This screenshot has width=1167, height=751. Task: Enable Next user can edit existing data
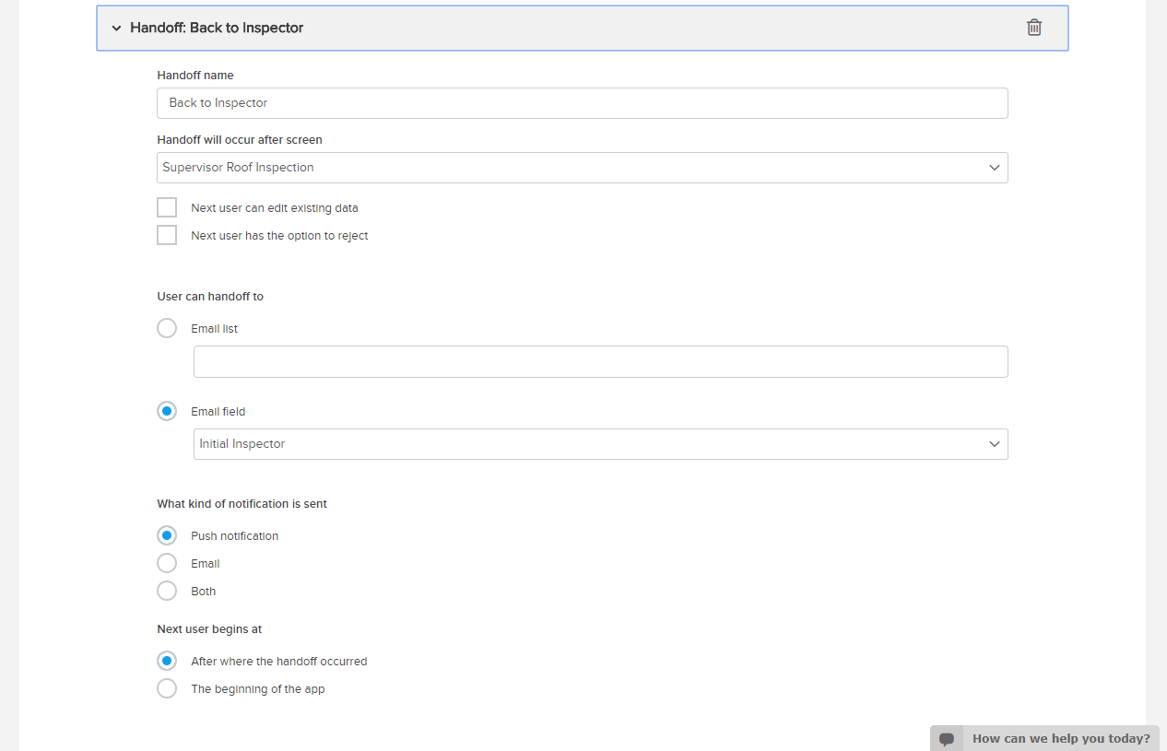(167, 207)
